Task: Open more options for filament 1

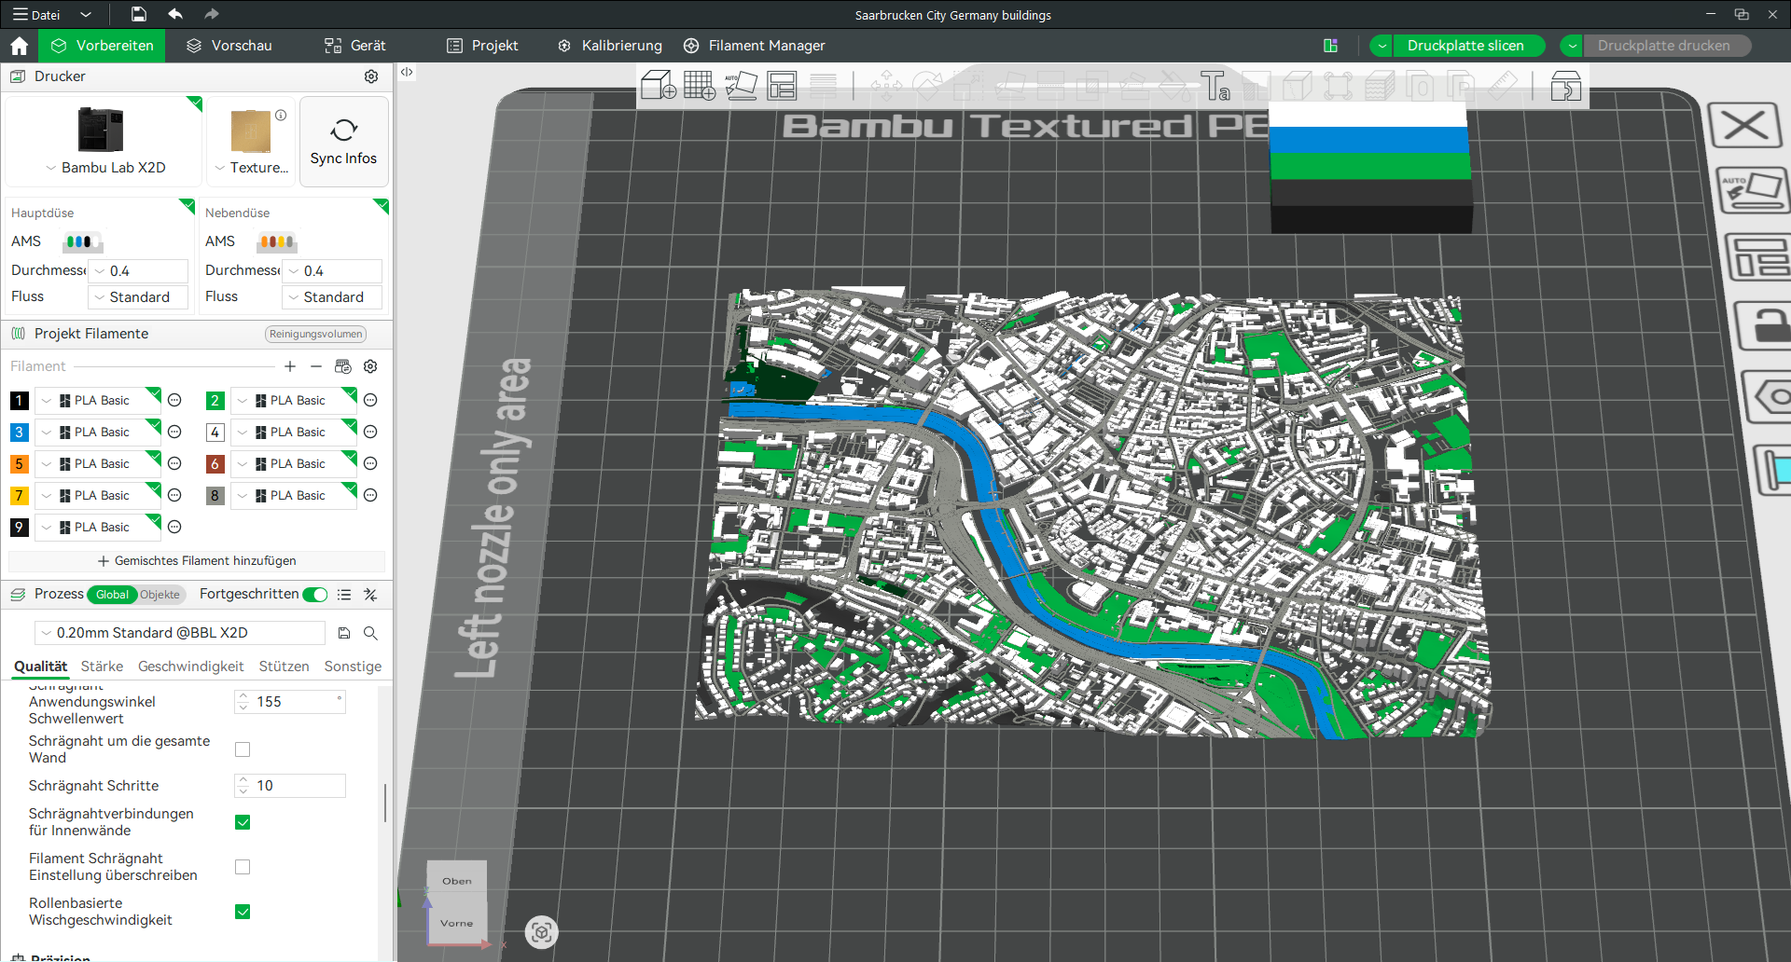Action: click(x=174, y=401)
